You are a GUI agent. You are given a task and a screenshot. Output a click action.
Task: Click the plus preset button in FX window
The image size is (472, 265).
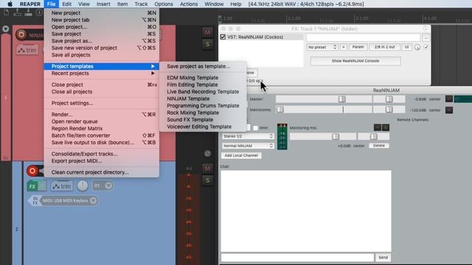click(343, 47)
